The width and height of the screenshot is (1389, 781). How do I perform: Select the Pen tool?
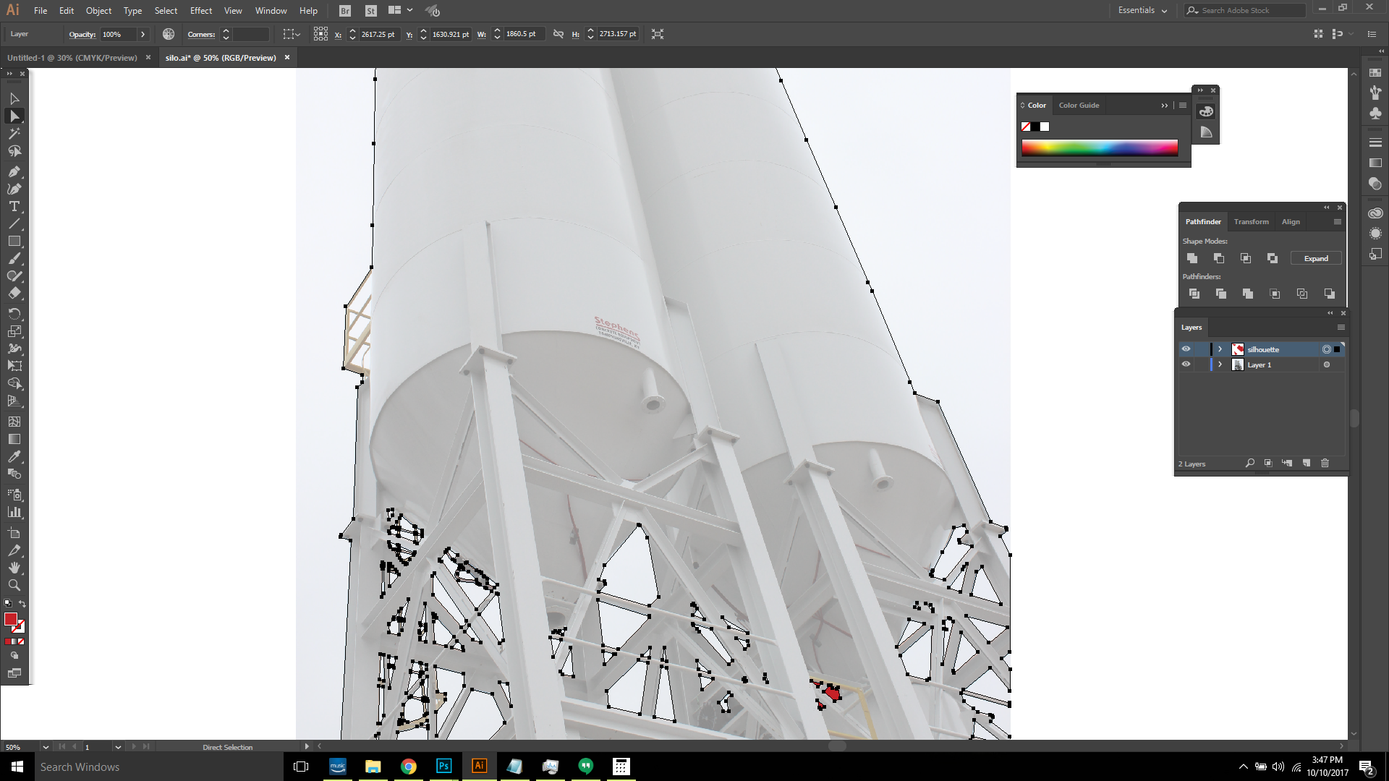pos(14,172)
